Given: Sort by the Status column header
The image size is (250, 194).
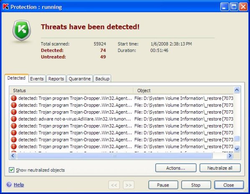Looking at the screenshot, I should click(71, 90).
